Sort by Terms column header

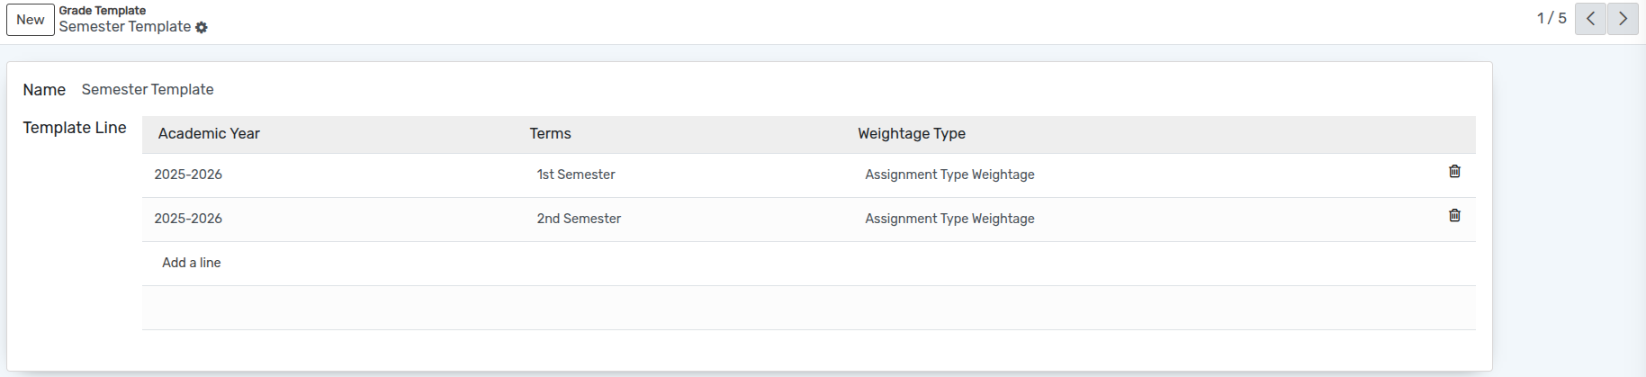(x=550, y=134)
